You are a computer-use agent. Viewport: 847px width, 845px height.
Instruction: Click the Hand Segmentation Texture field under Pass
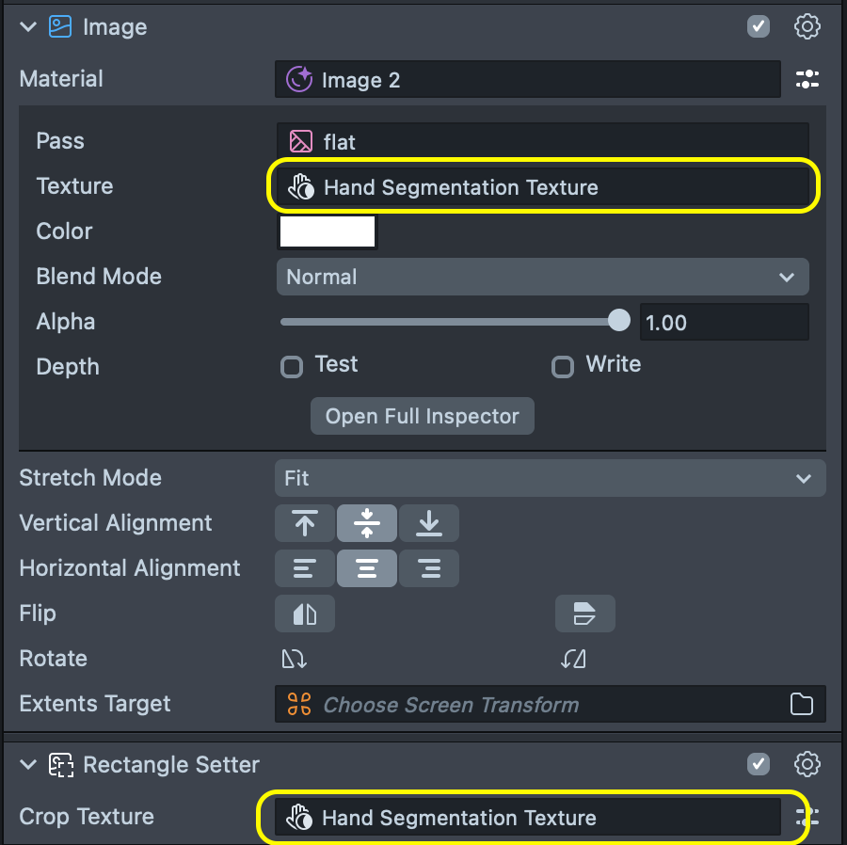[542, 187]
